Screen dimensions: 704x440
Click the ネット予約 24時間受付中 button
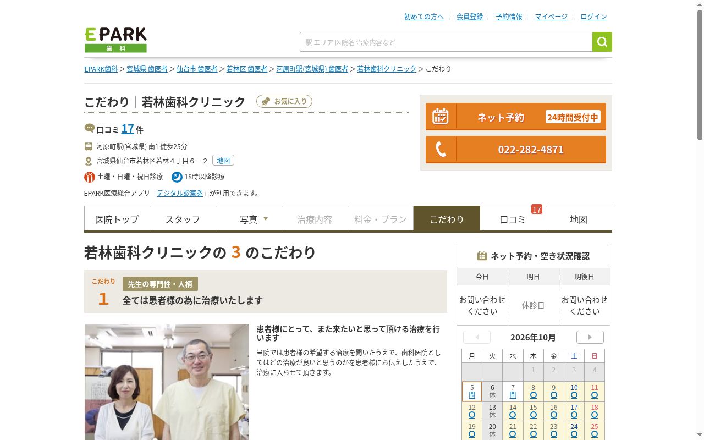[516, 117]
